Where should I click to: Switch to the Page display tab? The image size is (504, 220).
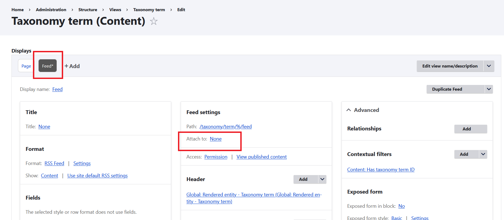tap(26, 66)
